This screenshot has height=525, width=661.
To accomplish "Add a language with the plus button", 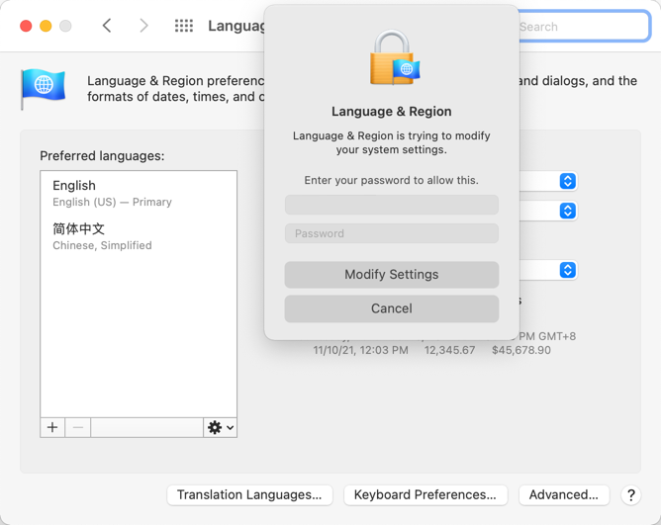I will pyautogui.click(x=52, y=427).
